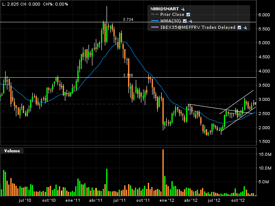Click the ene '11 date label
Image resolution: width=275 pixels, height=206 pixels.
click(x=73, y=200)
